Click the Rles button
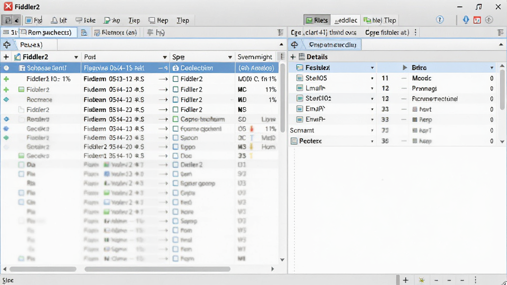The height and width of the screenshot is (285, 507). click(317, 20)
